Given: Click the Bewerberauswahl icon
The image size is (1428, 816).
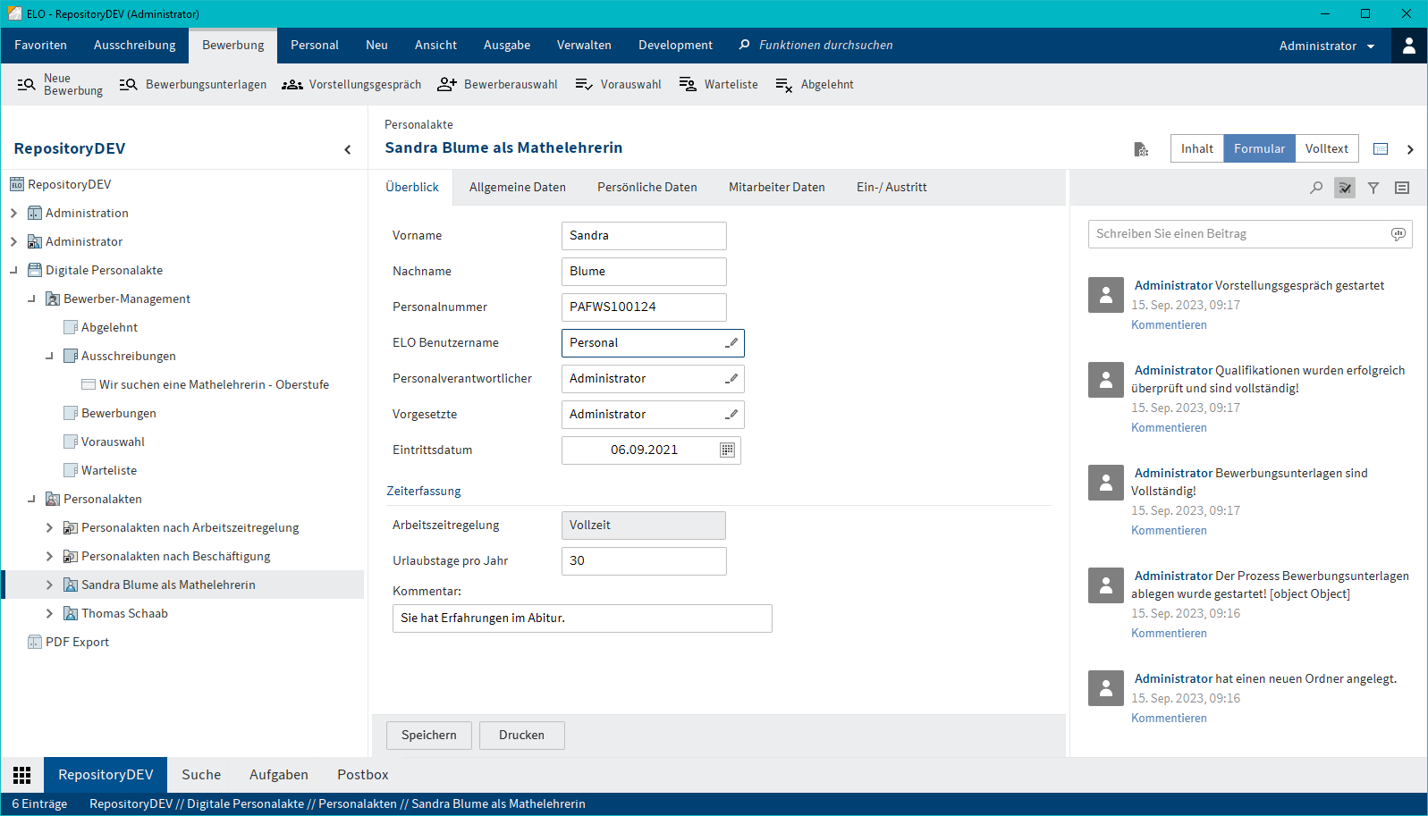Looking at the screenshot, I should (447, 85).
